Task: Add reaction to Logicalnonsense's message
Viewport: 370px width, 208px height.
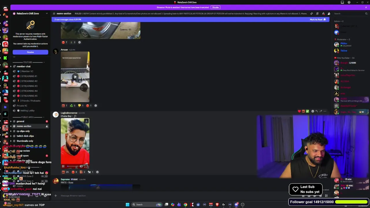Action: [97, 172]
